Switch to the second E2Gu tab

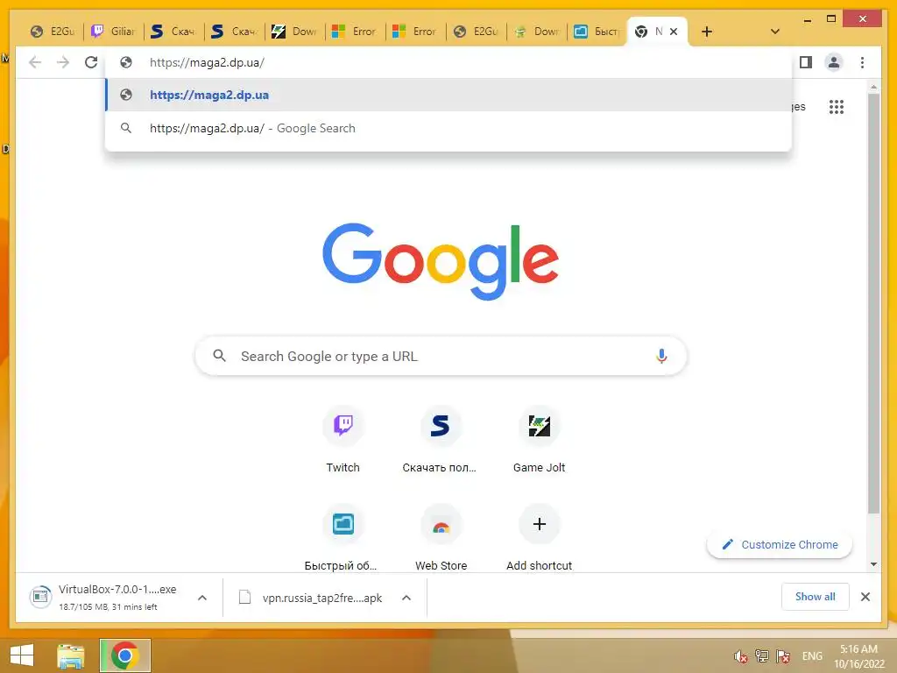(x=476, y=32)
